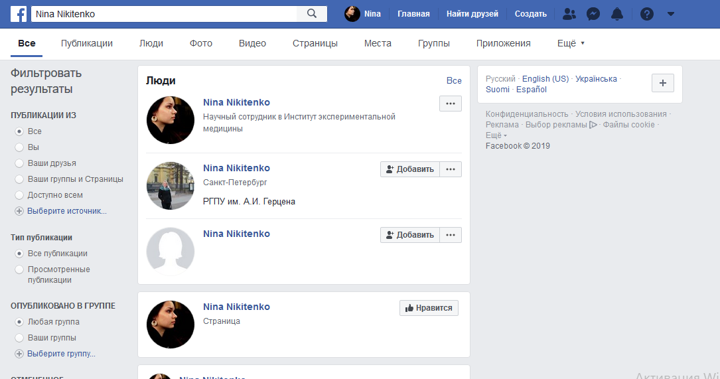720x379 pixels.
Task: Add blank-avatar Nina Nikitenko as friend
Action: click(410, 235)
